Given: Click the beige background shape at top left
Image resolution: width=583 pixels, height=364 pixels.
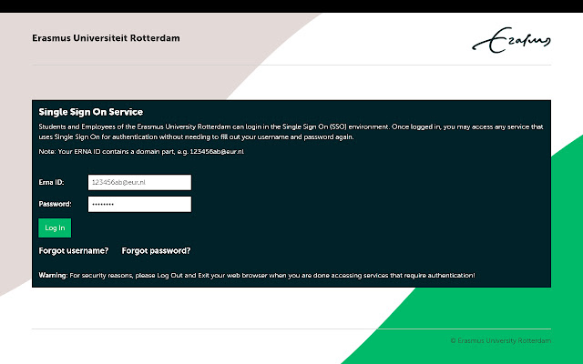Looking at the screenshot, I should [x=18, y=182].
